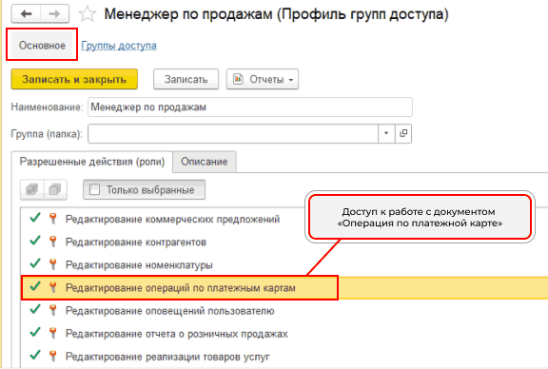Click key icon of Редактирование оповещений пользователю
The width and height of the screenshot is (548, 369).
pos(52,310)
